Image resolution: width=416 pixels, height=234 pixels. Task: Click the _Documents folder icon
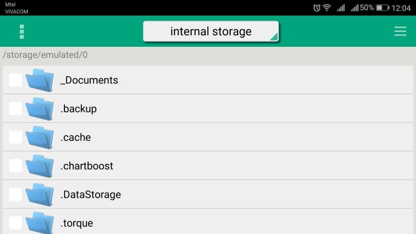[40, 80]
